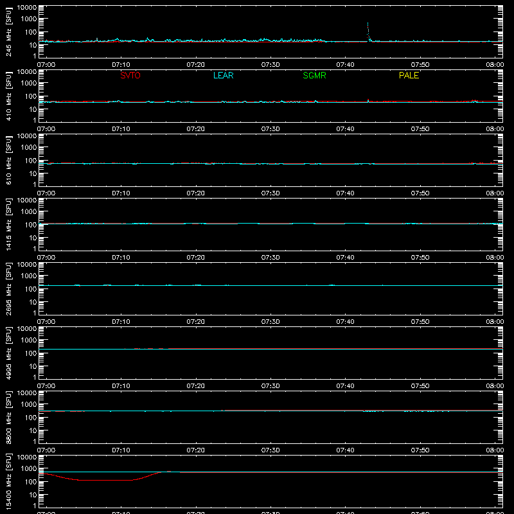Select the 1415 MHz [SFU] axis title
This screenshot has height=514, width=514.
pos(8,224)
